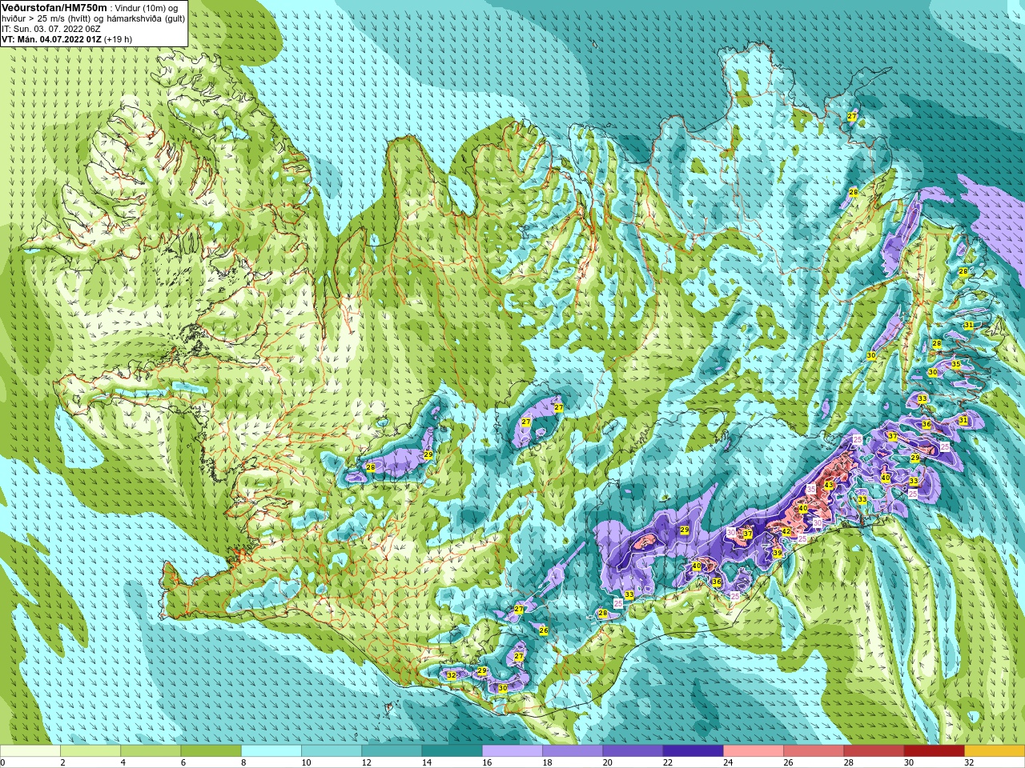Select the red 28–30 legend swatch
The height and width of the screenshot is (768, 1025).
pos(874,751)
